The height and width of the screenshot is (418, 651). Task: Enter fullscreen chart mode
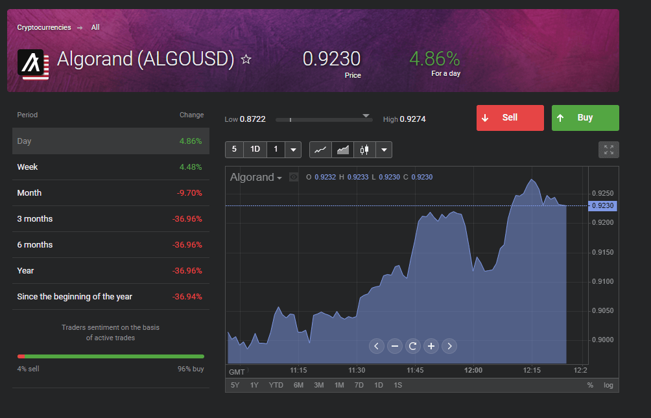[609, 150]
